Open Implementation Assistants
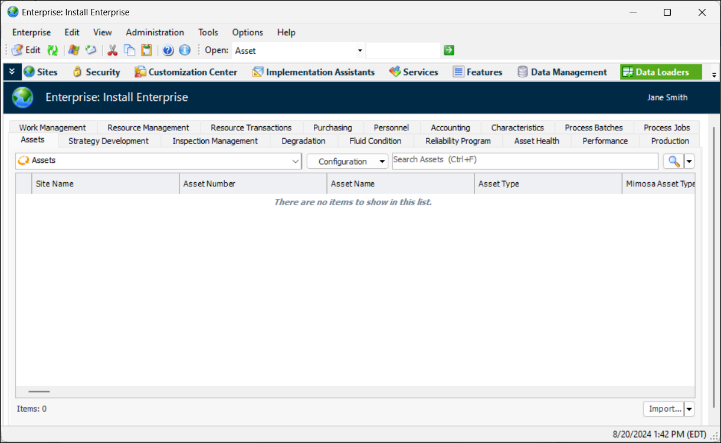The width and height of the screenshot is (721, 443). point(313,72)
